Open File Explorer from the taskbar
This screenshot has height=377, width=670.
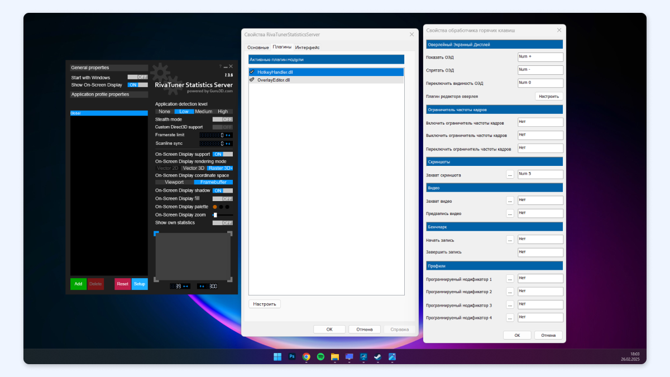tap(335, 356)
